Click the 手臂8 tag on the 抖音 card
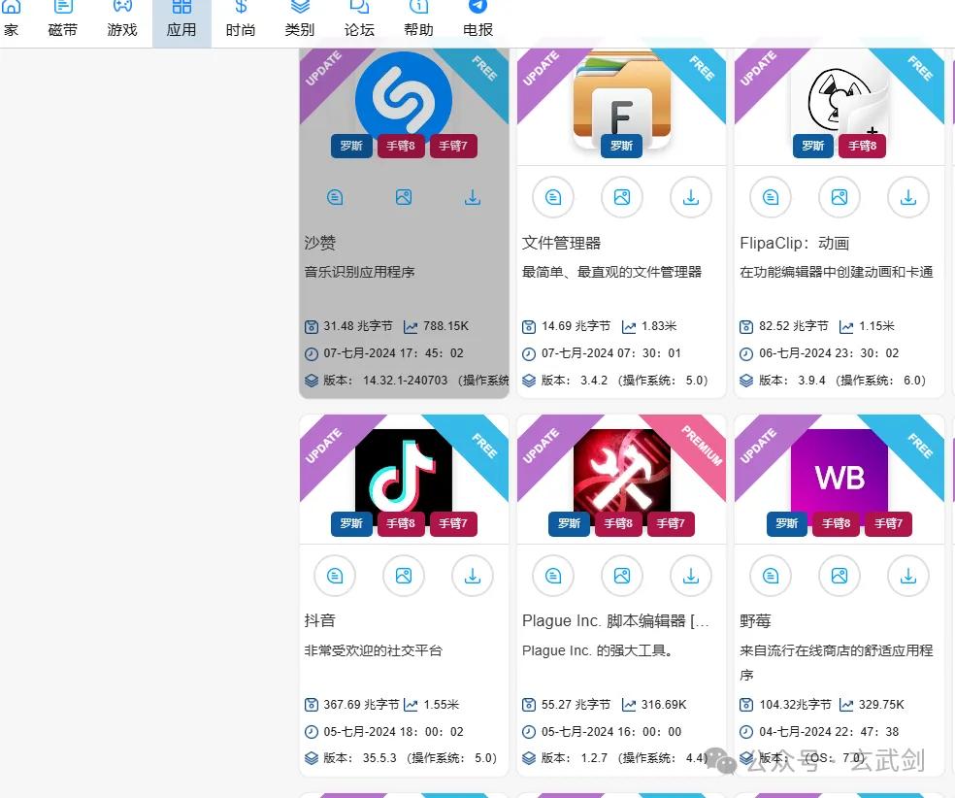 [401, 523]
